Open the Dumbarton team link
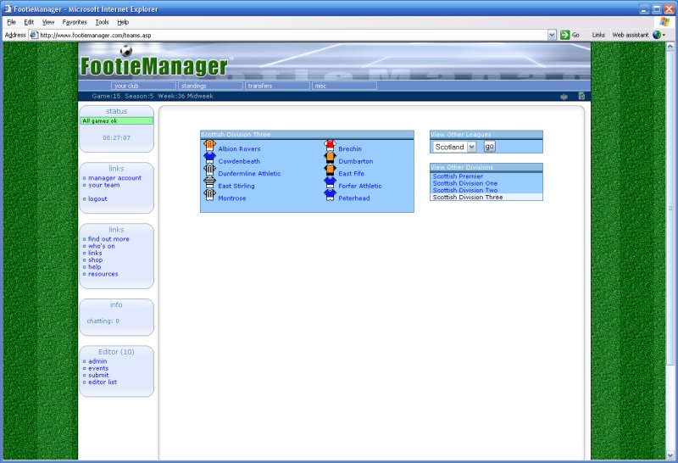 [x=355, y=161]
